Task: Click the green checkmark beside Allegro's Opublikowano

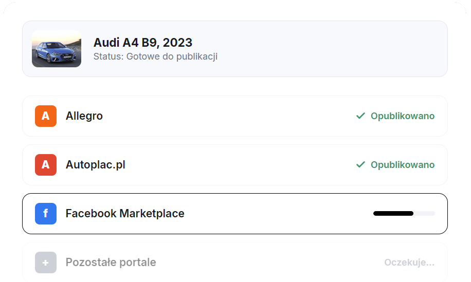Action: click(360, 116)
